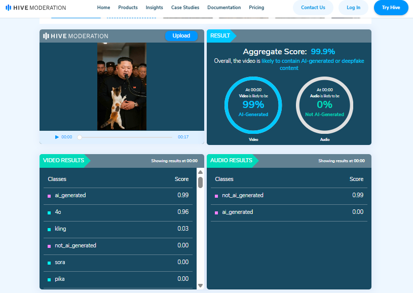Open the Products menu
Image resolution: width=413 pixels, height=293 pixels.
pos(128,8)
